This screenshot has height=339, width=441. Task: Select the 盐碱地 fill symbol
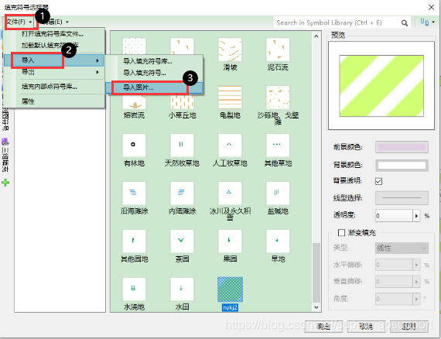point(278,198)
